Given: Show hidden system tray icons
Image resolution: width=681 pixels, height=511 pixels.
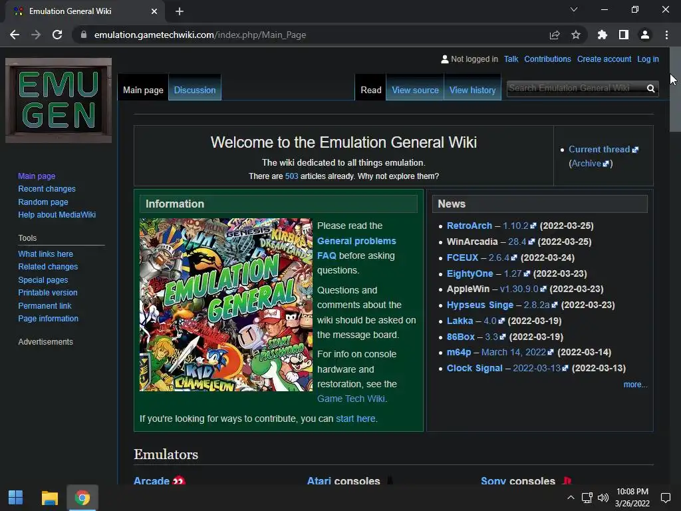Looking at the screenshot, I should click(571, 498).
